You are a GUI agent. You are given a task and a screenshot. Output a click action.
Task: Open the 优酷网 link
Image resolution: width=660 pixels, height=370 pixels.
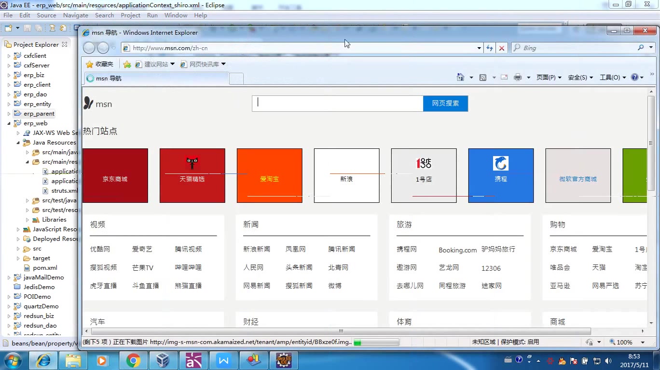(x=100, y=249)
